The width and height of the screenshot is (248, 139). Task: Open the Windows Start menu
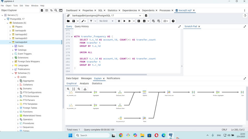[70, 135]
